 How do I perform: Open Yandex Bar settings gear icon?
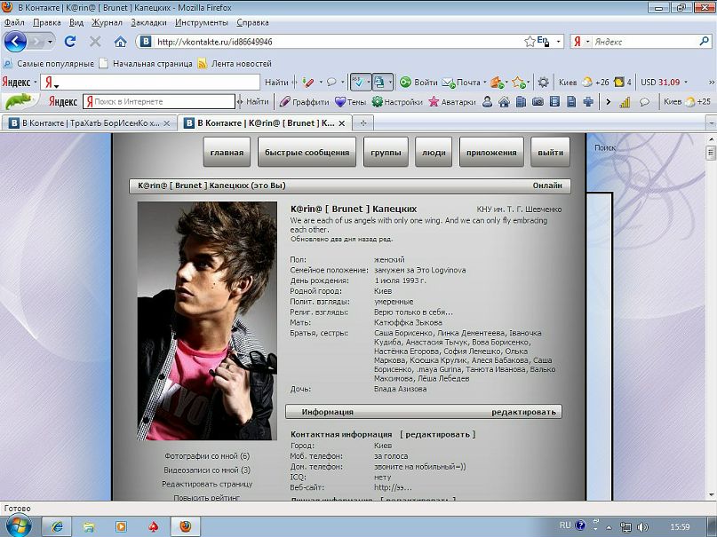[x=543, y=83]
